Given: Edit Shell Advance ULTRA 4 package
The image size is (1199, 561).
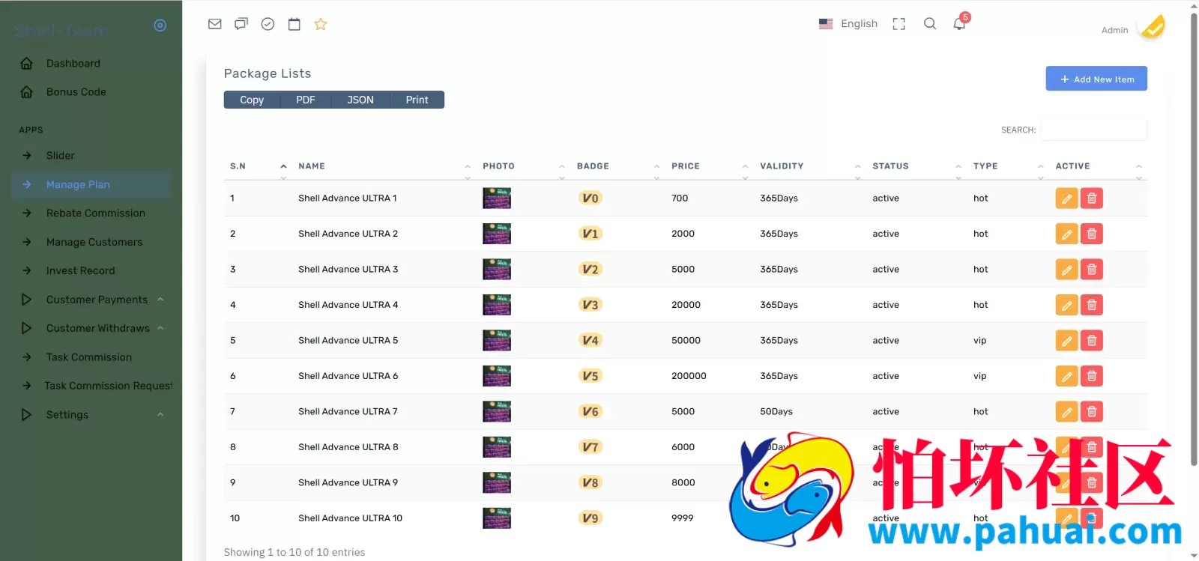Looking at the screenshot, I should pos(1066,305).
